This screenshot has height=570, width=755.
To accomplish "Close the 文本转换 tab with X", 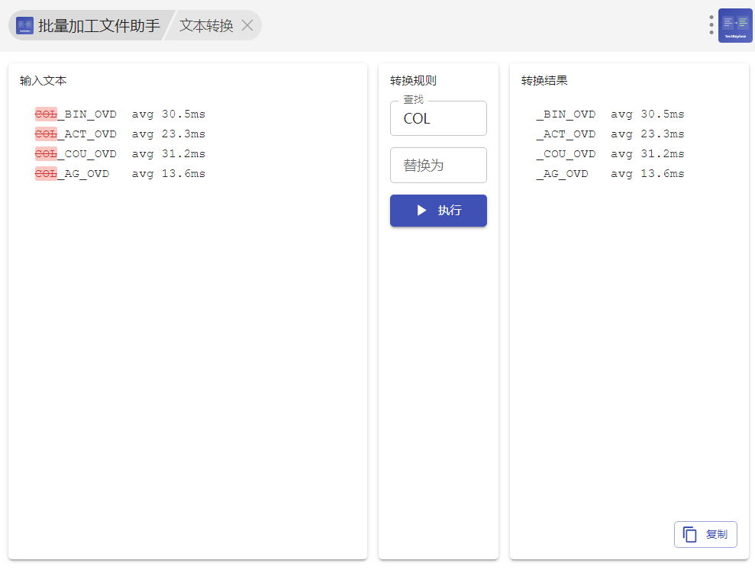I will click(247, 25).
